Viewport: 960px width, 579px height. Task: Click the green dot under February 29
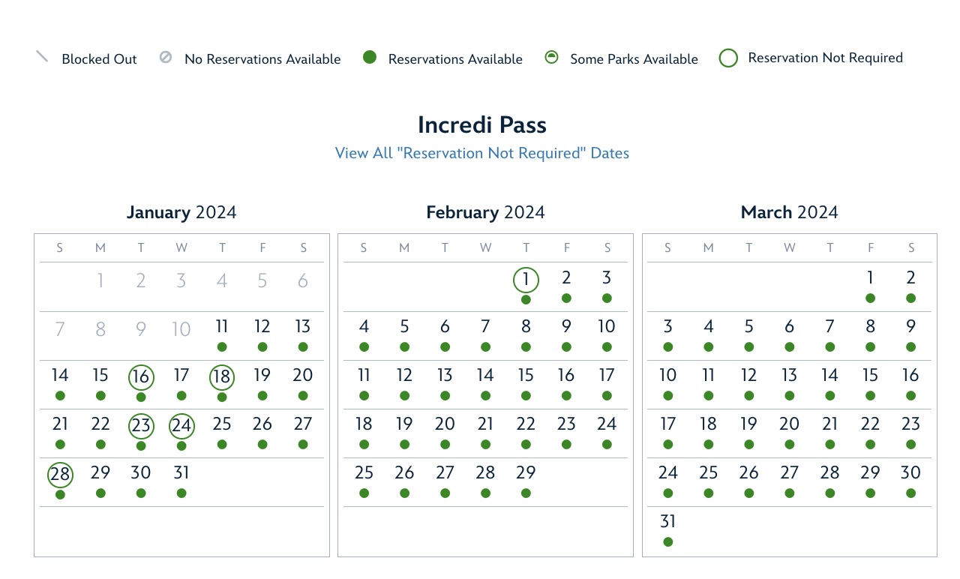tap(526, 493)
